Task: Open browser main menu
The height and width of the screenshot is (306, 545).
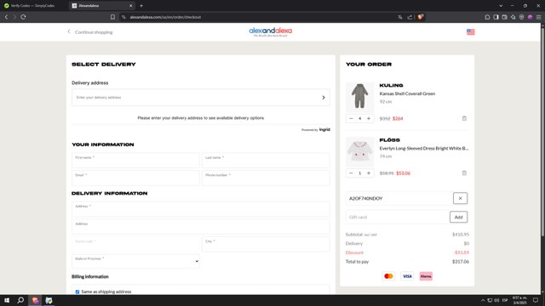Action: coord(538,17)
